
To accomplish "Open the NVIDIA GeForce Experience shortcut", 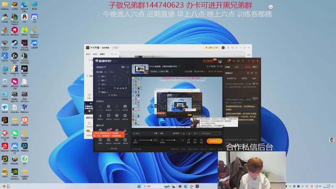I will tap(15, 172).
